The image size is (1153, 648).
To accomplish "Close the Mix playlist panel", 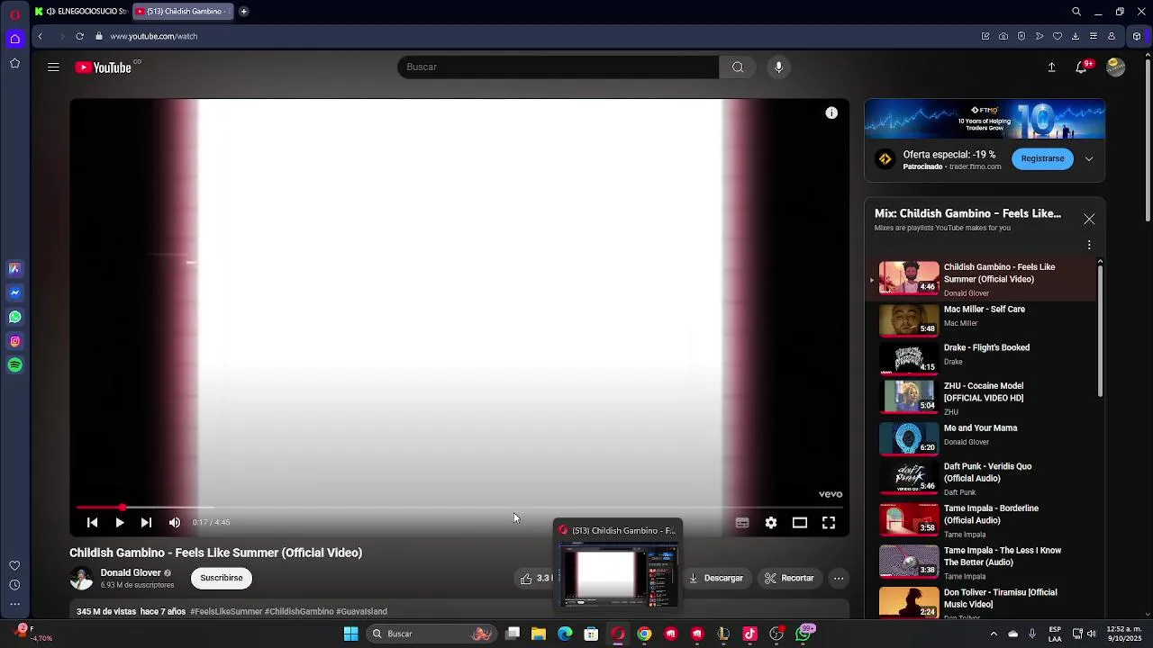I will click(1089, 220).
